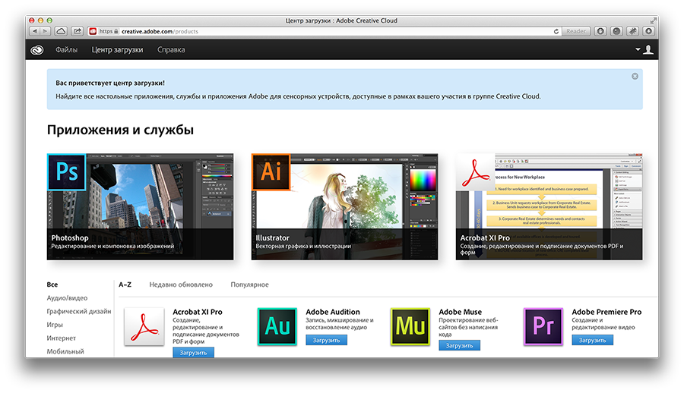Open the Acrobat XI Pro feature banner

pos(549,206)
